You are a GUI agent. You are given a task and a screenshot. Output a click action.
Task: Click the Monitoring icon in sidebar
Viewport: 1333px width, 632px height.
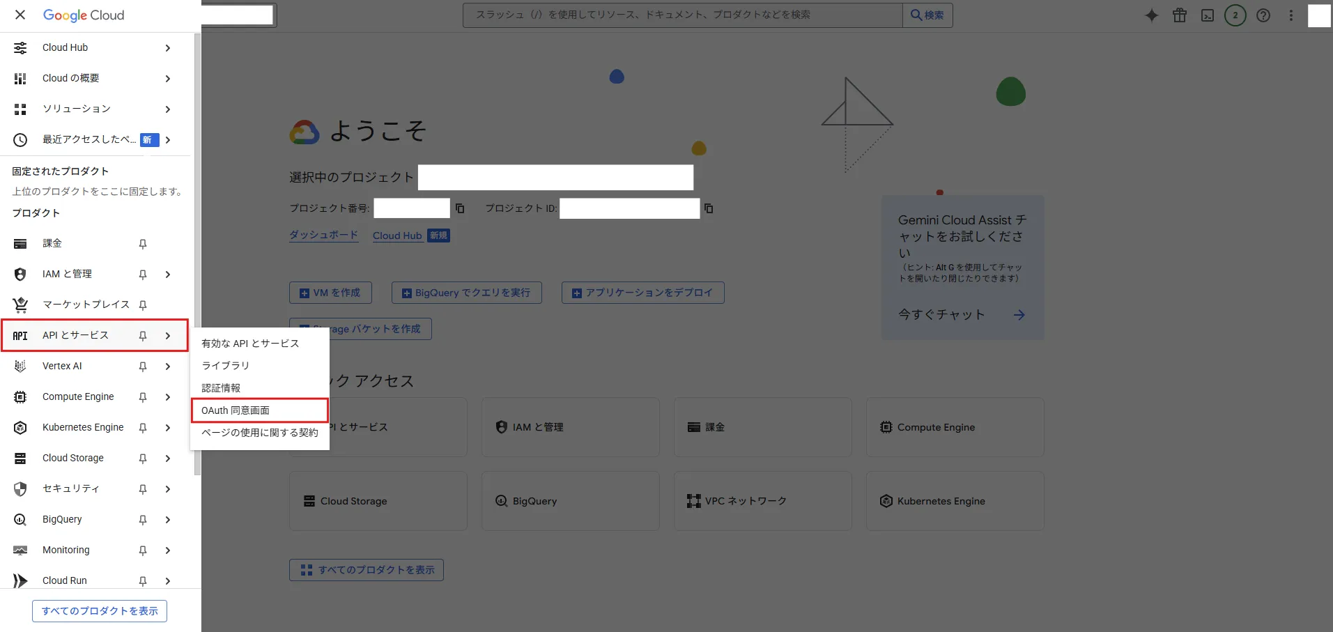pyautogui.click(x=20, y=550)
